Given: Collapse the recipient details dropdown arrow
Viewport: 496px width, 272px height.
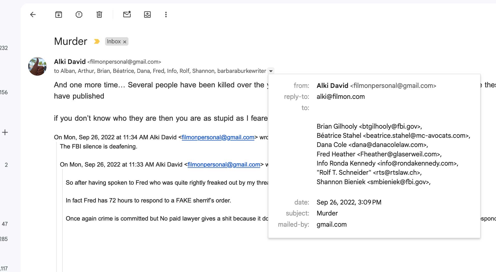Looking at the screenshot, I should [271, 71].
